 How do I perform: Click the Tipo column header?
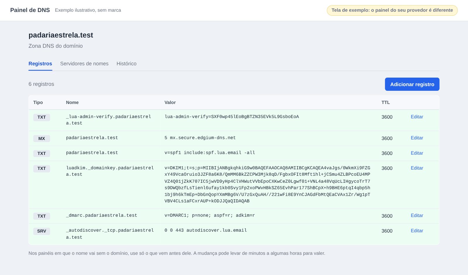pyautogui.click(x=38, y=103)
